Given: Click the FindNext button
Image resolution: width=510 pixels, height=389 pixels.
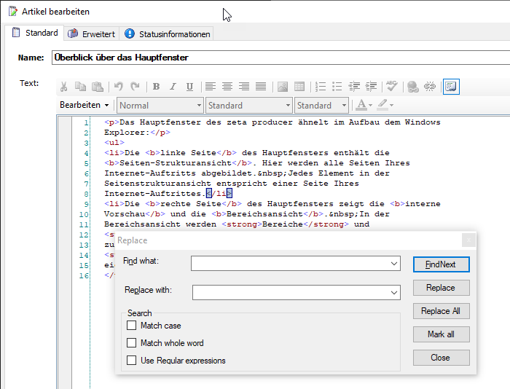Looking at the screenshot, I should tap(441, 264).
